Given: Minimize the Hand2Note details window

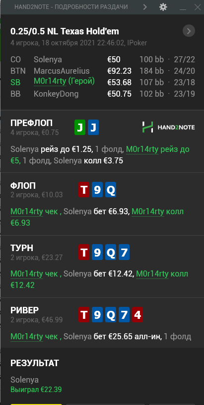Looking at the screenshot, I should (x=183, y=8).
